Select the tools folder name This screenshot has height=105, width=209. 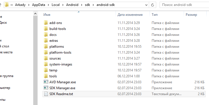coord(53,76)
